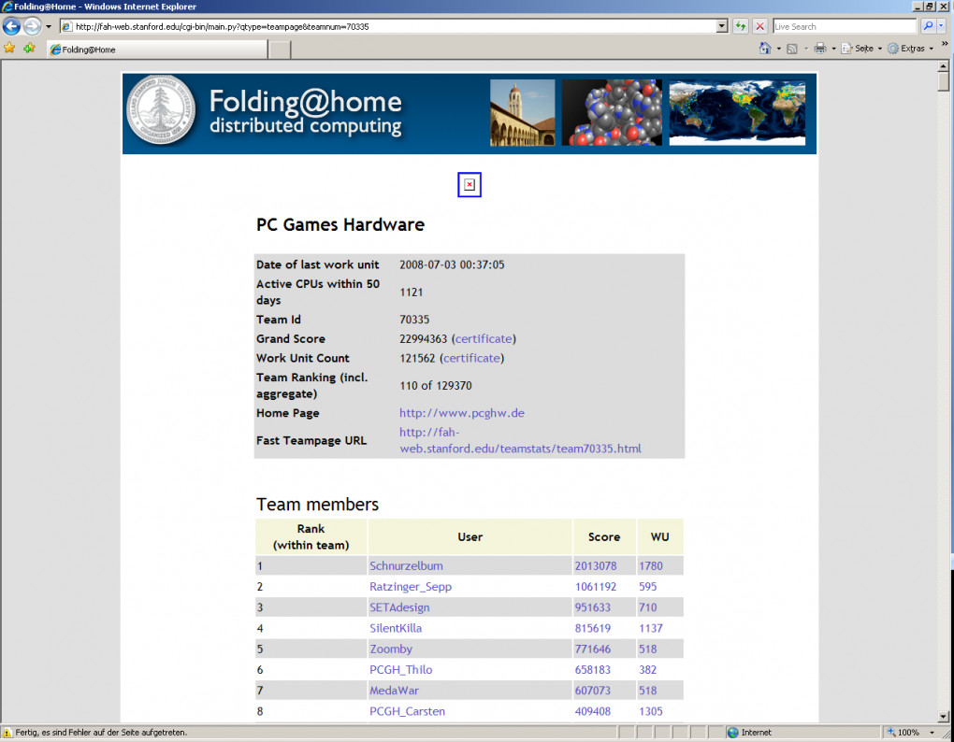
Task: Click the Live Search input box
Action: tap(845, 26)
